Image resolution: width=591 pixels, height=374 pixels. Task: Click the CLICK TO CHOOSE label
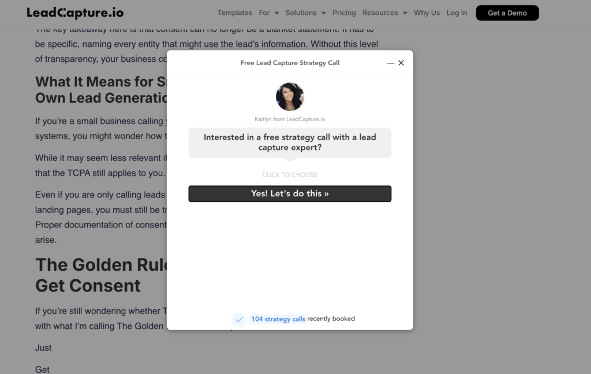pyautogui.click(x=290, y=175)
